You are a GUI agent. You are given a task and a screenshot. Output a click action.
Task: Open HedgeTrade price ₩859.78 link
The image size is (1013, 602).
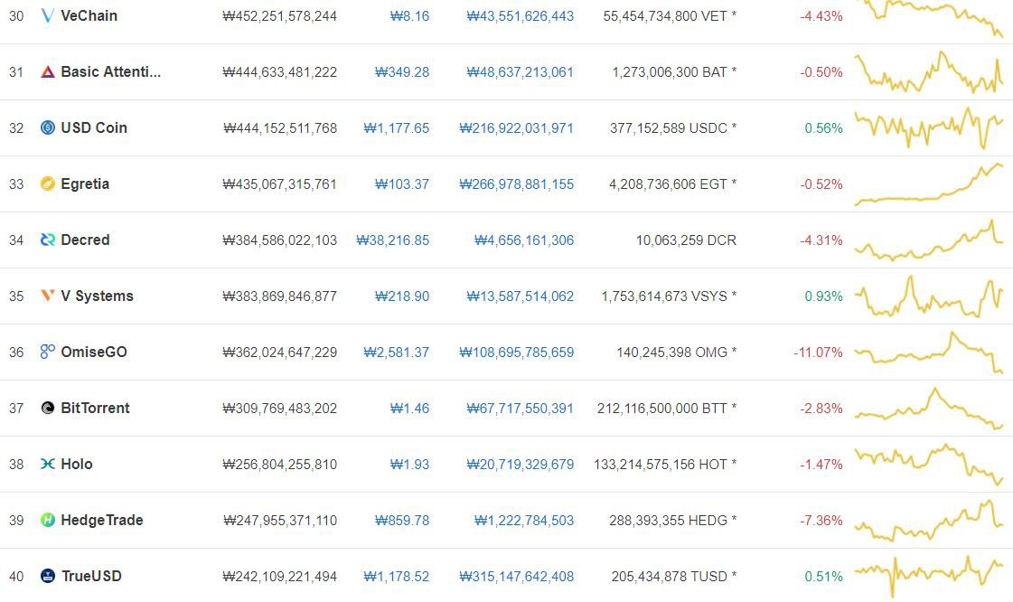(402, 520)
